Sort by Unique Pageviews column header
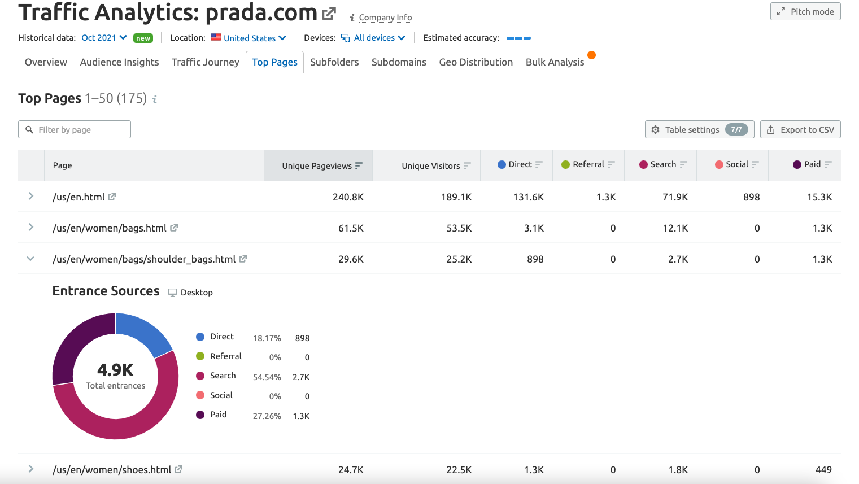Image resolution: width=859 pixels, height=484 pixels. (x=317, y=165)
